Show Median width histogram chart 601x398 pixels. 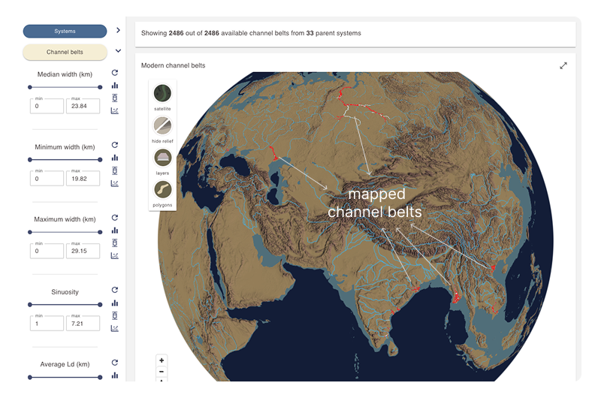tap(115, 86)
